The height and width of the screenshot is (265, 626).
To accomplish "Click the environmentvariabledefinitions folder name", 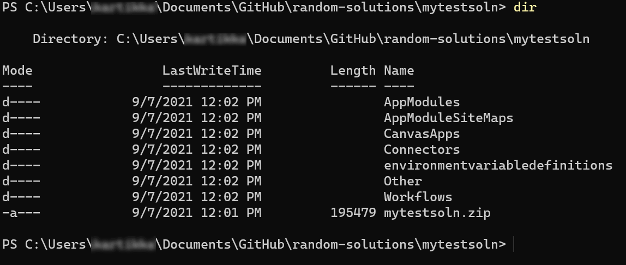I will (498, 165).
